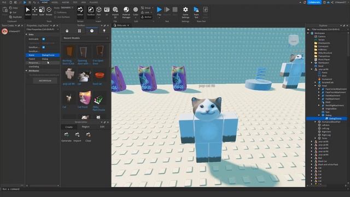Activate the Scale tool
Screen dimensions: 350x197
click(42, 11)
